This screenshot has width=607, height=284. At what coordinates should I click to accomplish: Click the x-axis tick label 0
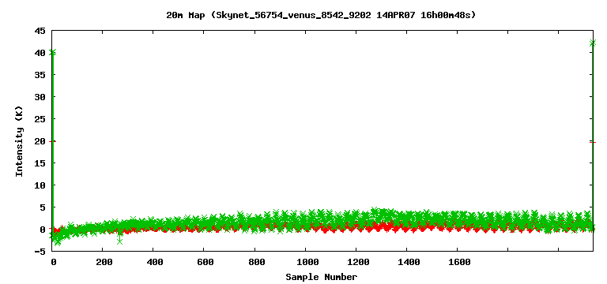54,263
